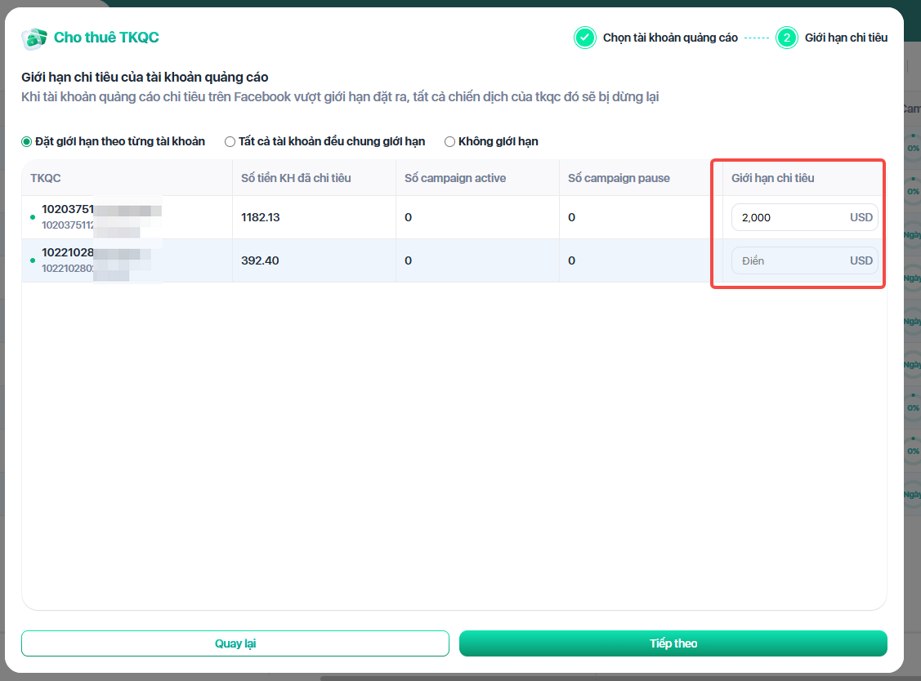Click the 'TKQC' column header
The height and width of the screenshot is (681, 921).
(x=46, y=178)
